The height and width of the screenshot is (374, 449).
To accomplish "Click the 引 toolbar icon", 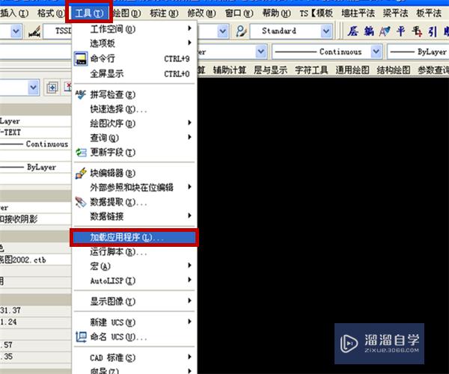I will tap(433, 31).
